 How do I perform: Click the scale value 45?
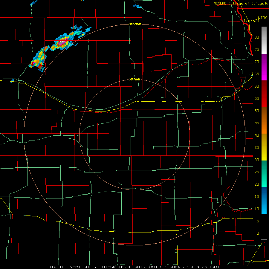pos(257,123)
